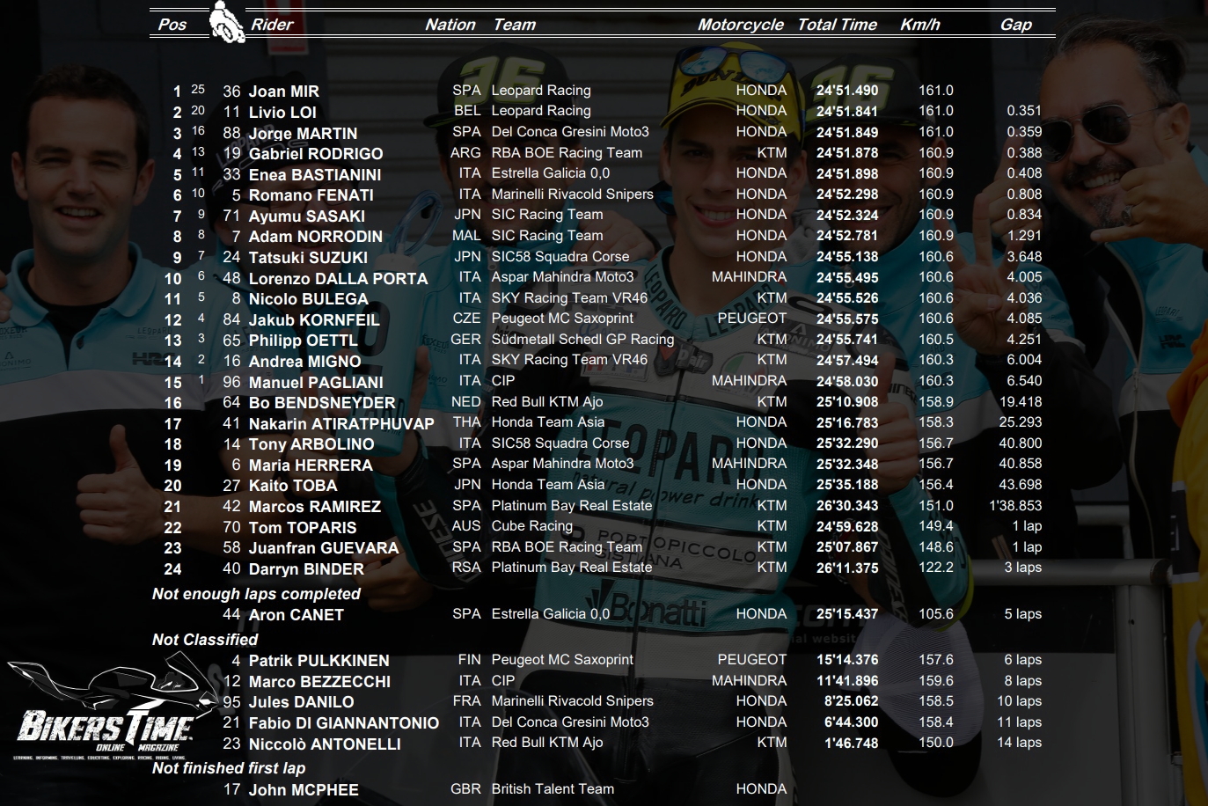Screen dimensions: 1208x806
Task: Click the motorcycle rider icon in header
Action: pos(227,22)
